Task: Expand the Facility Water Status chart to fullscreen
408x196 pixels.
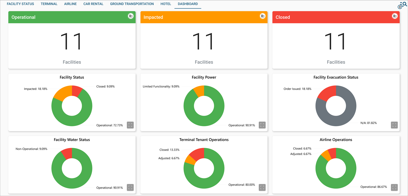Action: pyautogui.click(x=130, y=187)
